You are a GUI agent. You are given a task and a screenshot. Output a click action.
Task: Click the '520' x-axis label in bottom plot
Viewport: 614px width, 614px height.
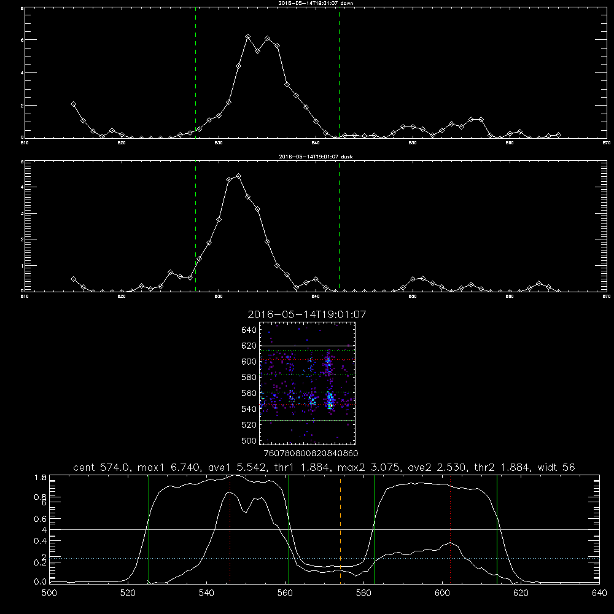click(128, 593)
